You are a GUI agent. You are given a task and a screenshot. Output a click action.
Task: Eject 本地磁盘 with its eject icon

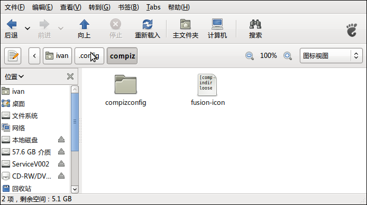pos(61,140)
